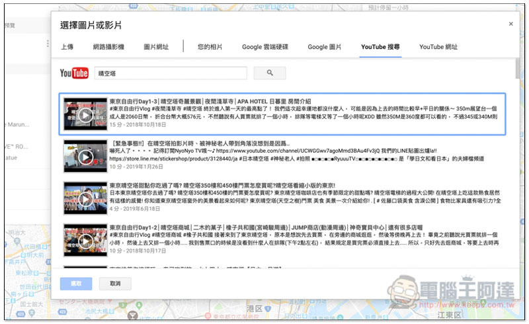Switch to YouTube 網址 tab

click(438, 47)
